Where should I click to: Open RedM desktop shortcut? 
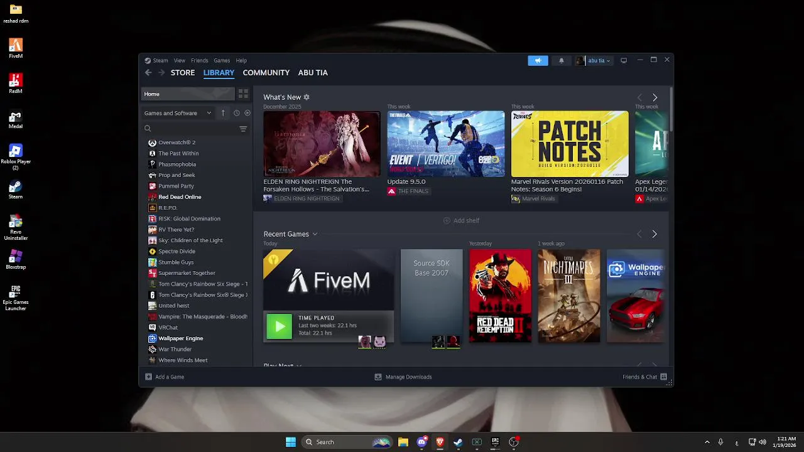(x=16, y=83)
